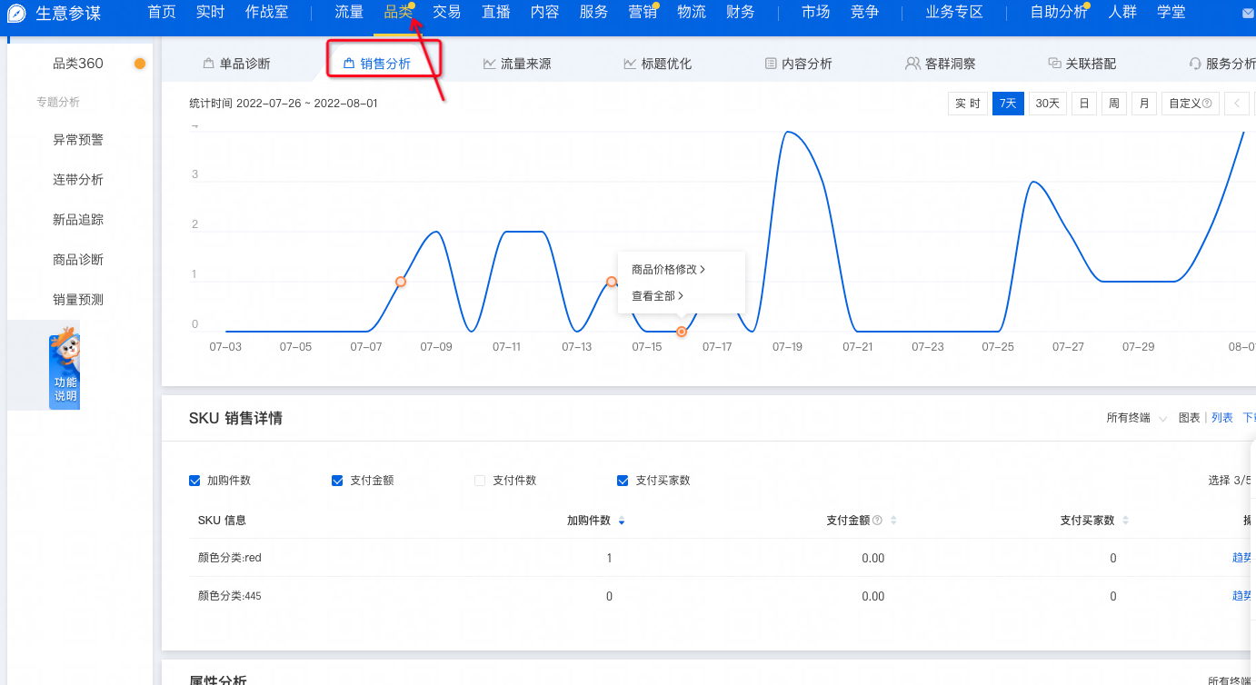Choose the 日 time granularity button

[x=1083, y=104]
